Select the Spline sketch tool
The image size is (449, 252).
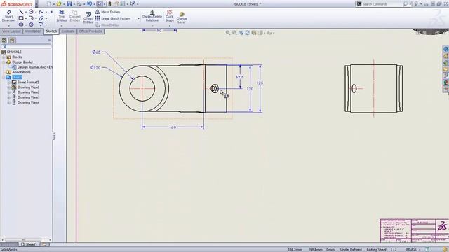[41, 12]
